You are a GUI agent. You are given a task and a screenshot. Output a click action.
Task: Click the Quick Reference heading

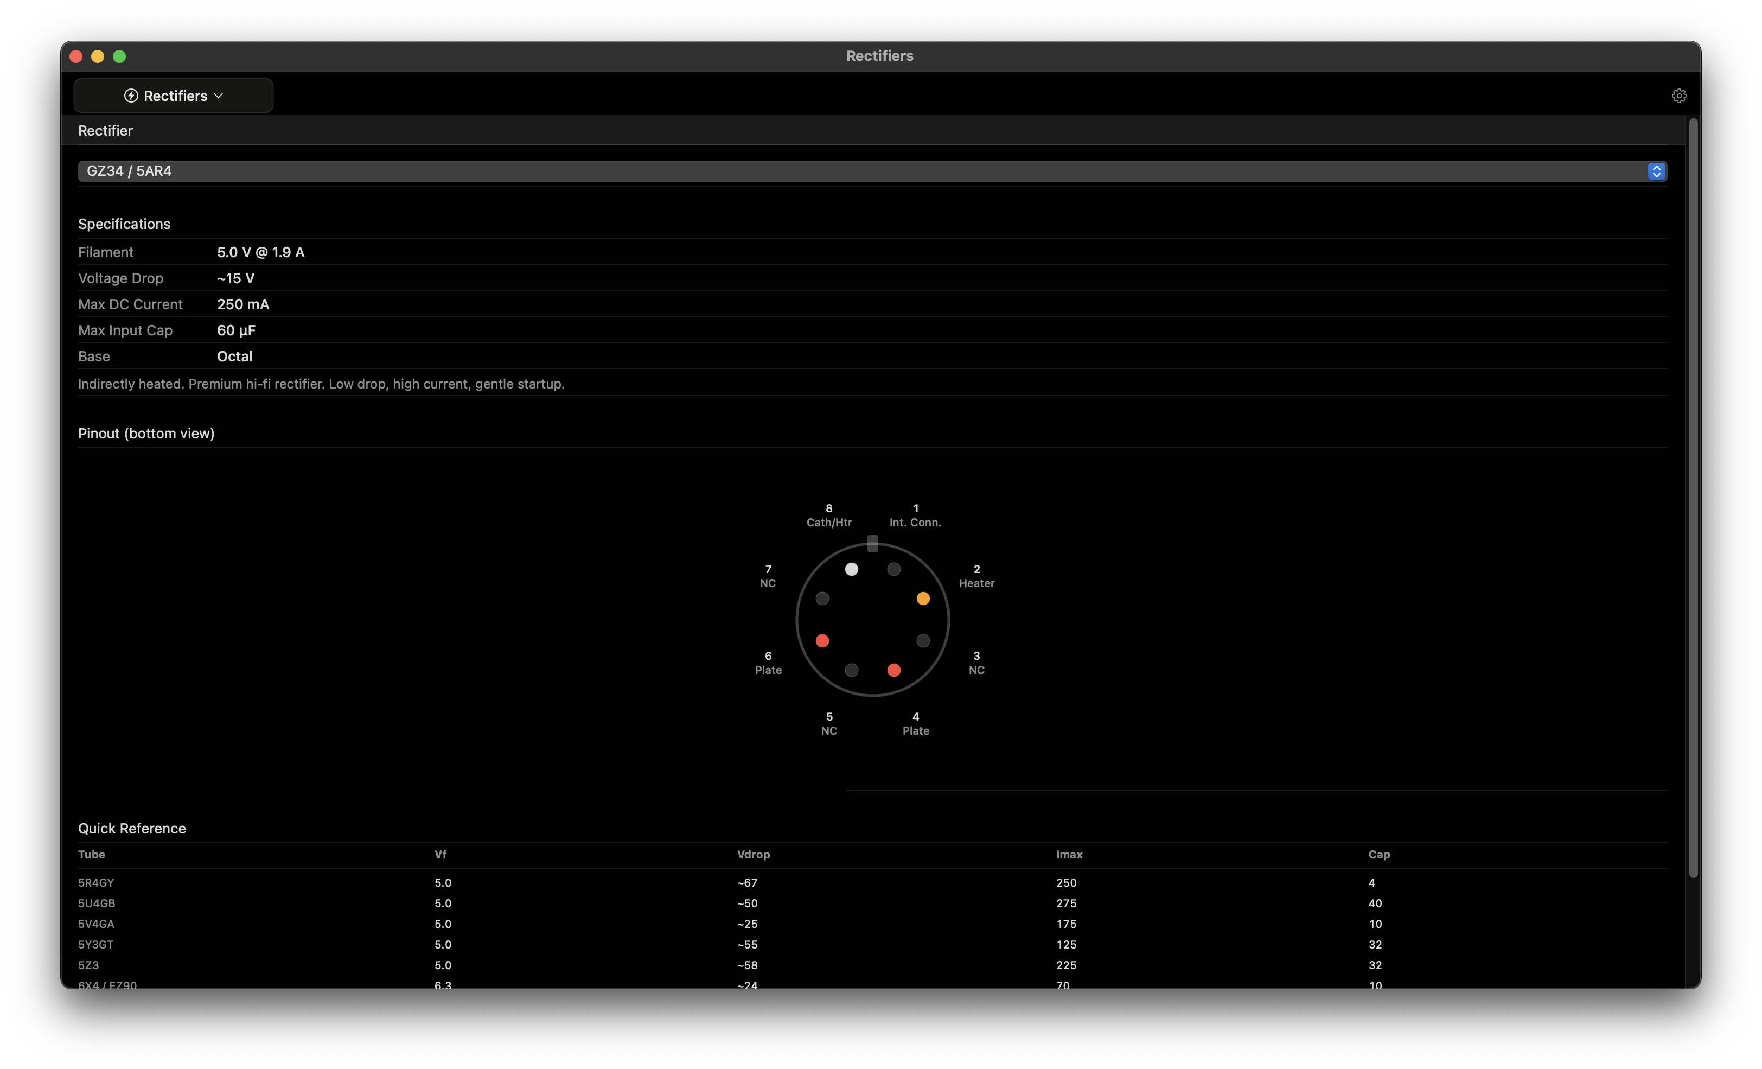(132, 829)
